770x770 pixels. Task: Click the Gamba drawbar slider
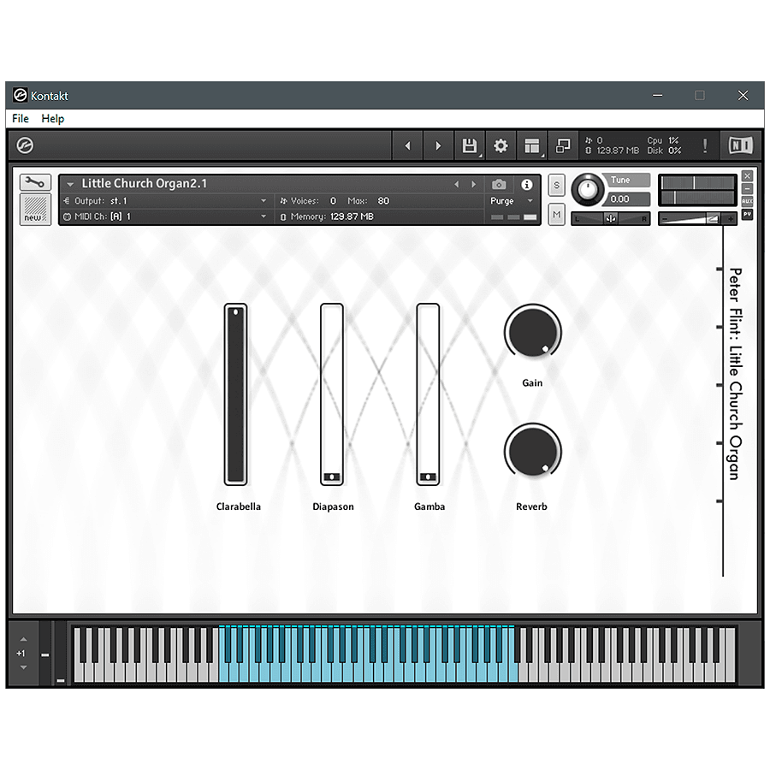pos(428,394)
